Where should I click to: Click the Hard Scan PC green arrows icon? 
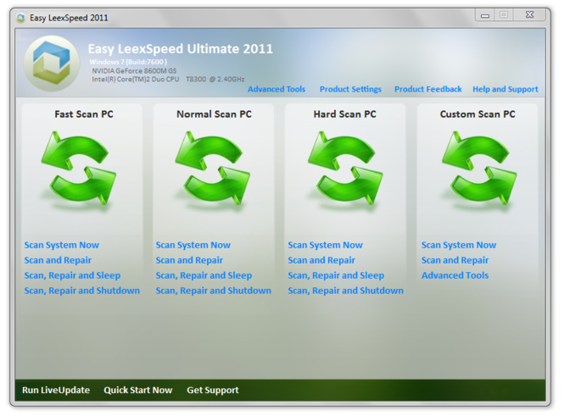pos(345,169)
